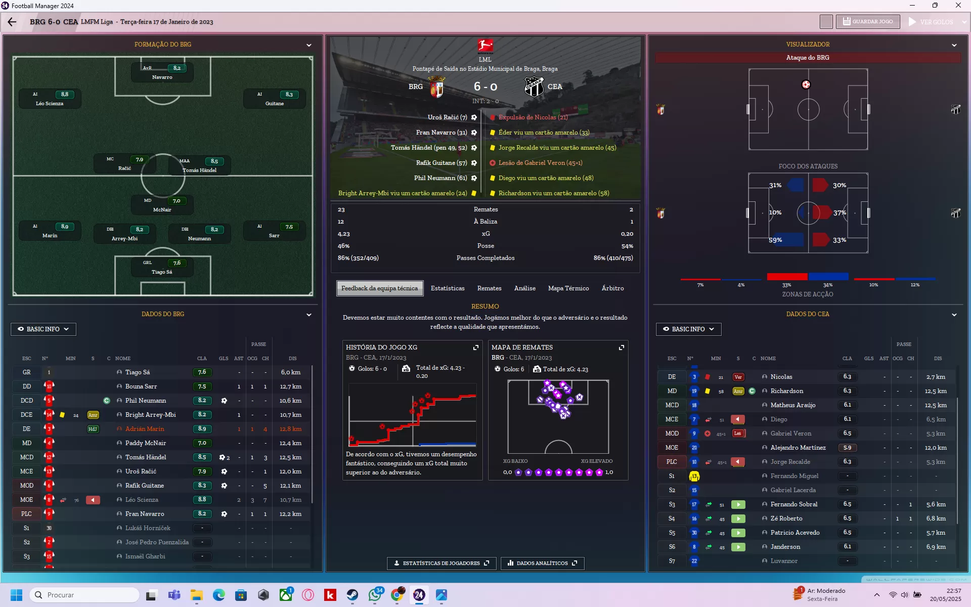Open the Árbitro tab
This screenshot has width=971, height=607.
click(612, 288)
